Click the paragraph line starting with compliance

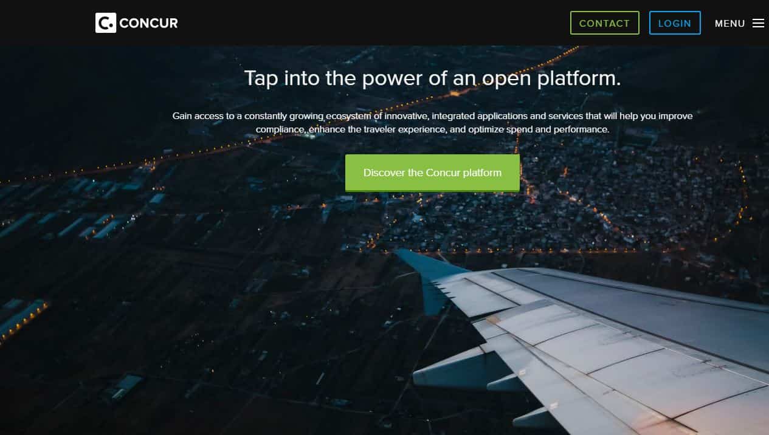pos(432,129)
